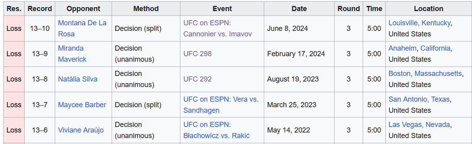Click the Natália Silva link

pyautogui.click(x=77, y=79)
